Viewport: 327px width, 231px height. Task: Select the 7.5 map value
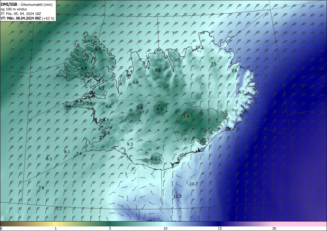tap(214, 64)
